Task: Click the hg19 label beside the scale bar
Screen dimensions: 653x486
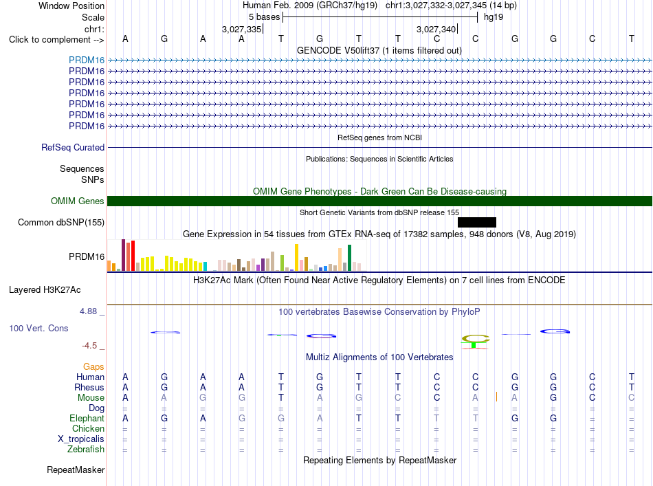Action: [x=494, y=17]
